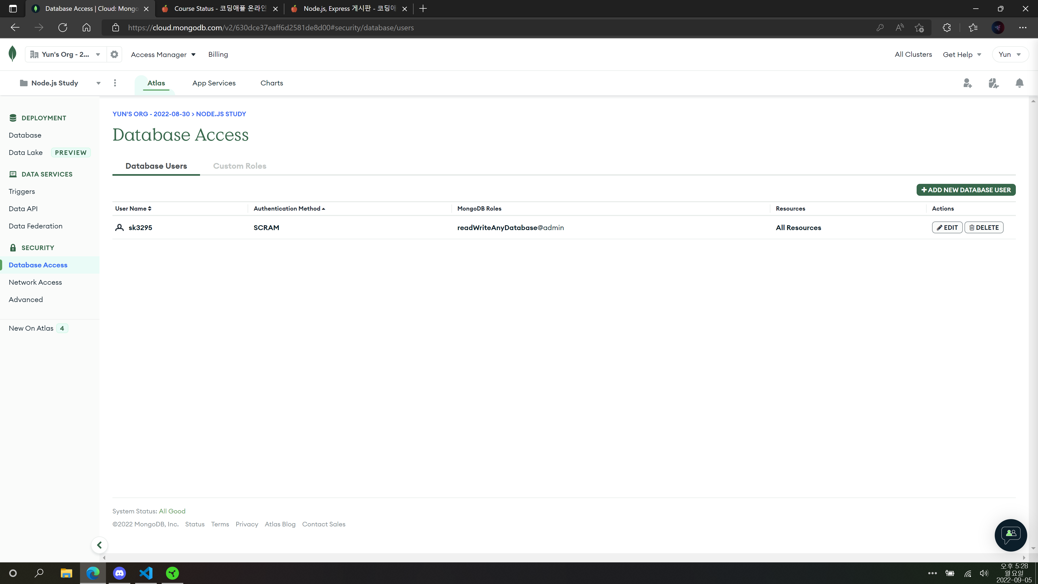Screen dimensions: 1038x584
Task: Open Node.js Study project dropdown
Action: [61, 83]
